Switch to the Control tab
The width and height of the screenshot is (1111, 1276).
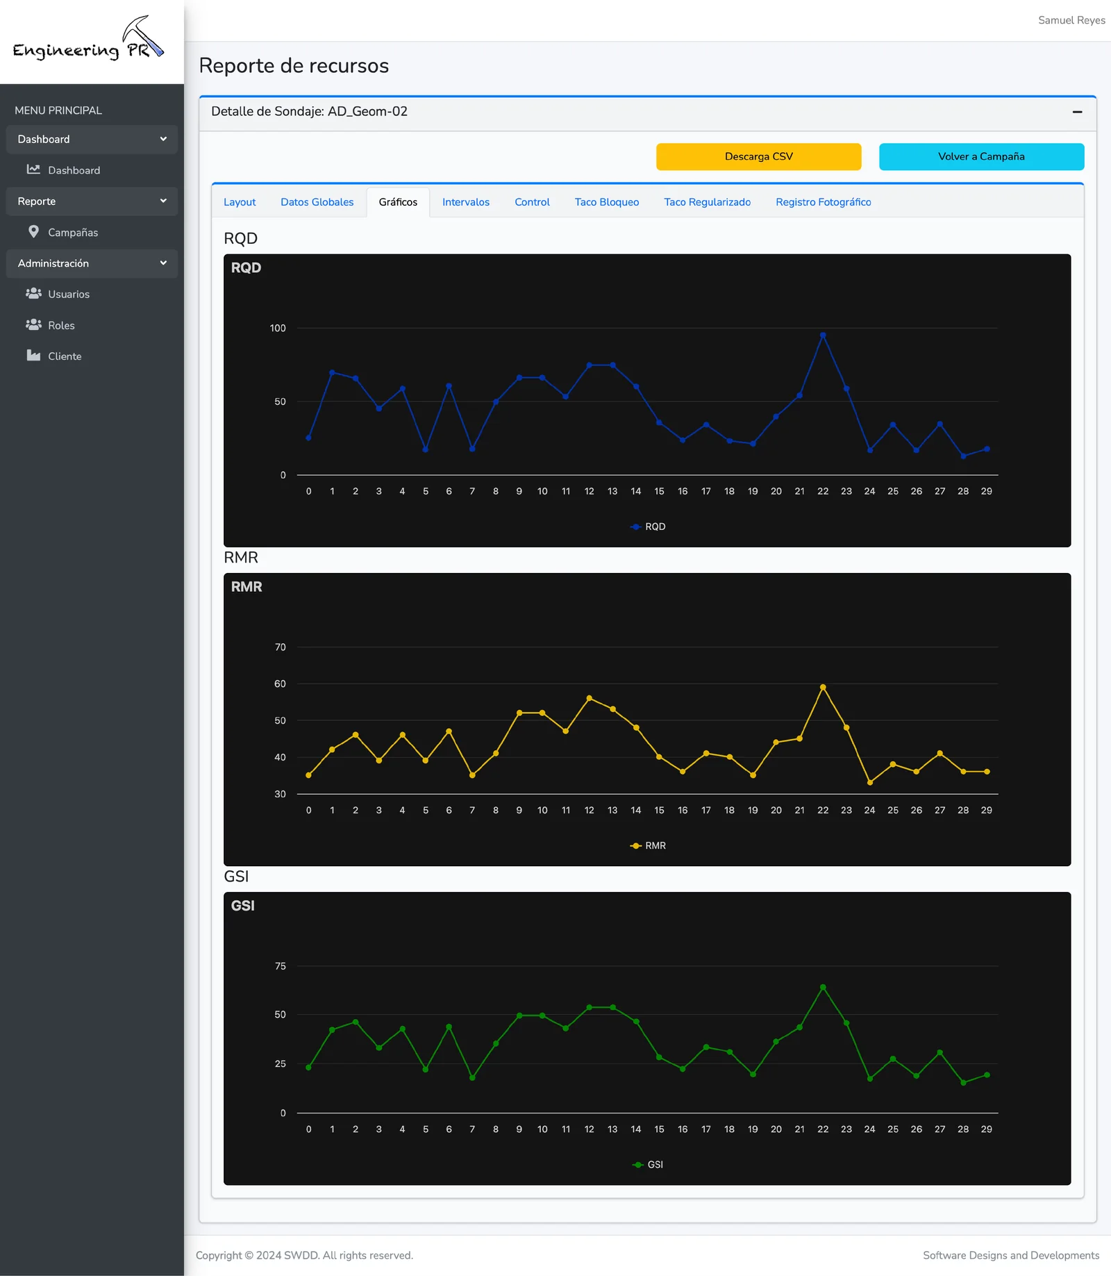pos(532,202)
